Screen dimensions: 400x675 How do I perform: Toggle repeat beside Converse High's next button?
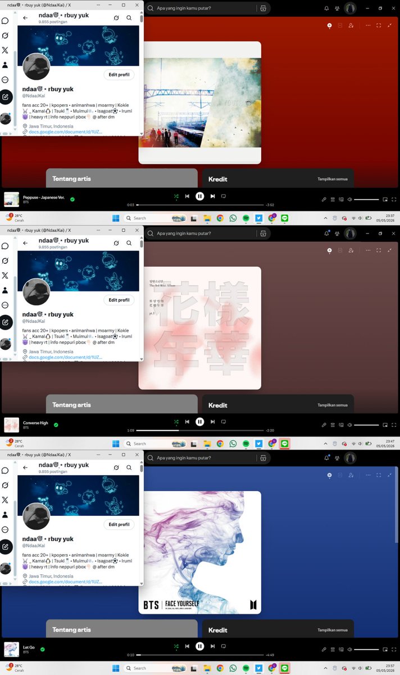[x=223, y=421]
